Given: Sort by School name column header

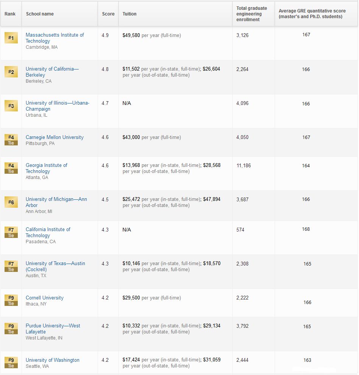Looking at the screenshot, I should tap(60, 14).
